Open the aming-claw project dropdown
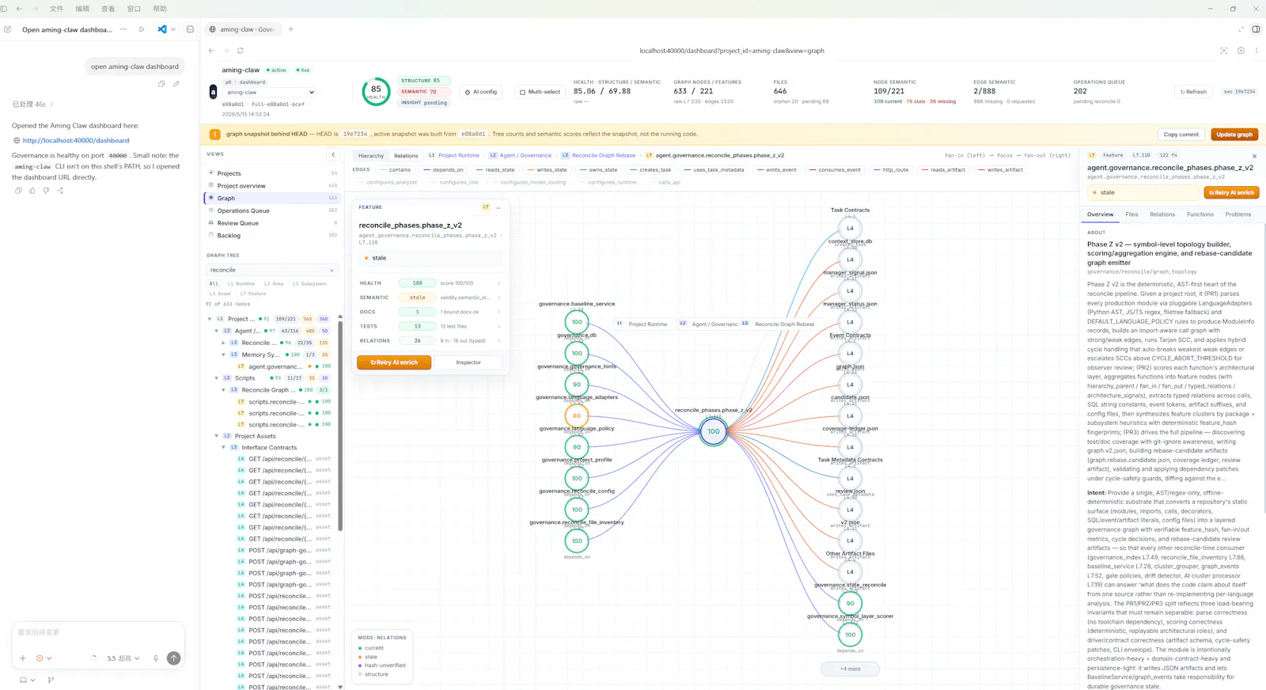This screenshot has width=1266, height=690. pyautogui.click(x=269, y=93)
